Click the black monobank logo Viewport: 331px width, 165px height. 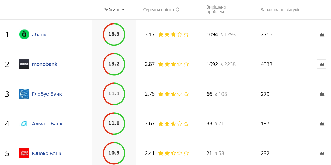point(24,64)
